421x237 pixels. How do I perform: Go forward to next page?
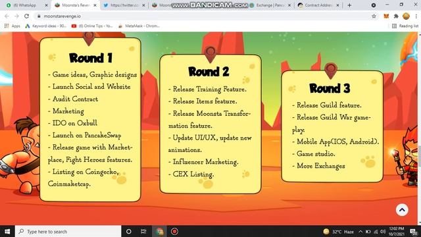click(x=16, y=16)
